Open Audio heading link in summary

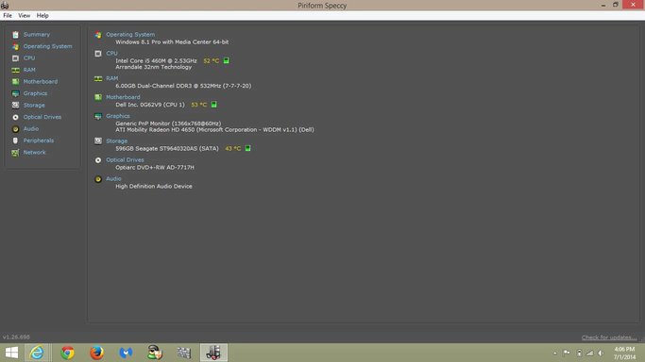(113, 179)
